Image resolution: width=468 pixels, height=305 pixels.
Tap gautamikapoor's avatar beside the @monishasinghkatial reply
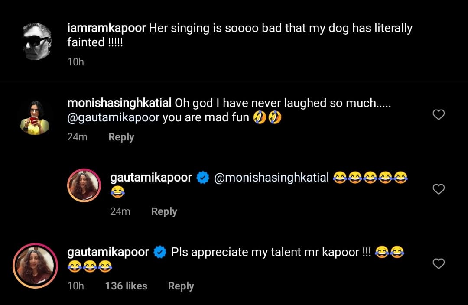[x=84, y=185]
